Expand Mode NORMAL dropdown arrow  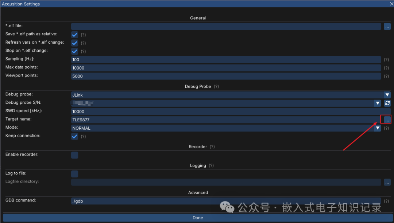pos(378,128)
